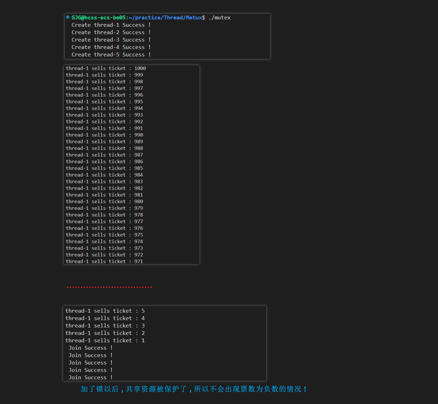The width and height of the screenshot is (438, 404).
Task: Click line 'thread-1 sells ticket : 983'
Action: [x=104, y=182]
